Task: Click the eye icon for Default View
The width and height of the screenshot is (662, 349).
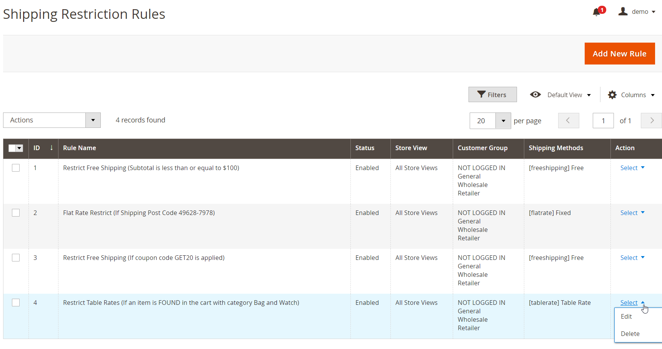Action: 535,94
